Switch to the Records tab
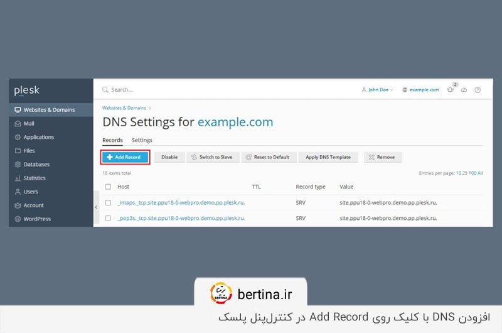 pyautogui.click(x=113, y=140)
